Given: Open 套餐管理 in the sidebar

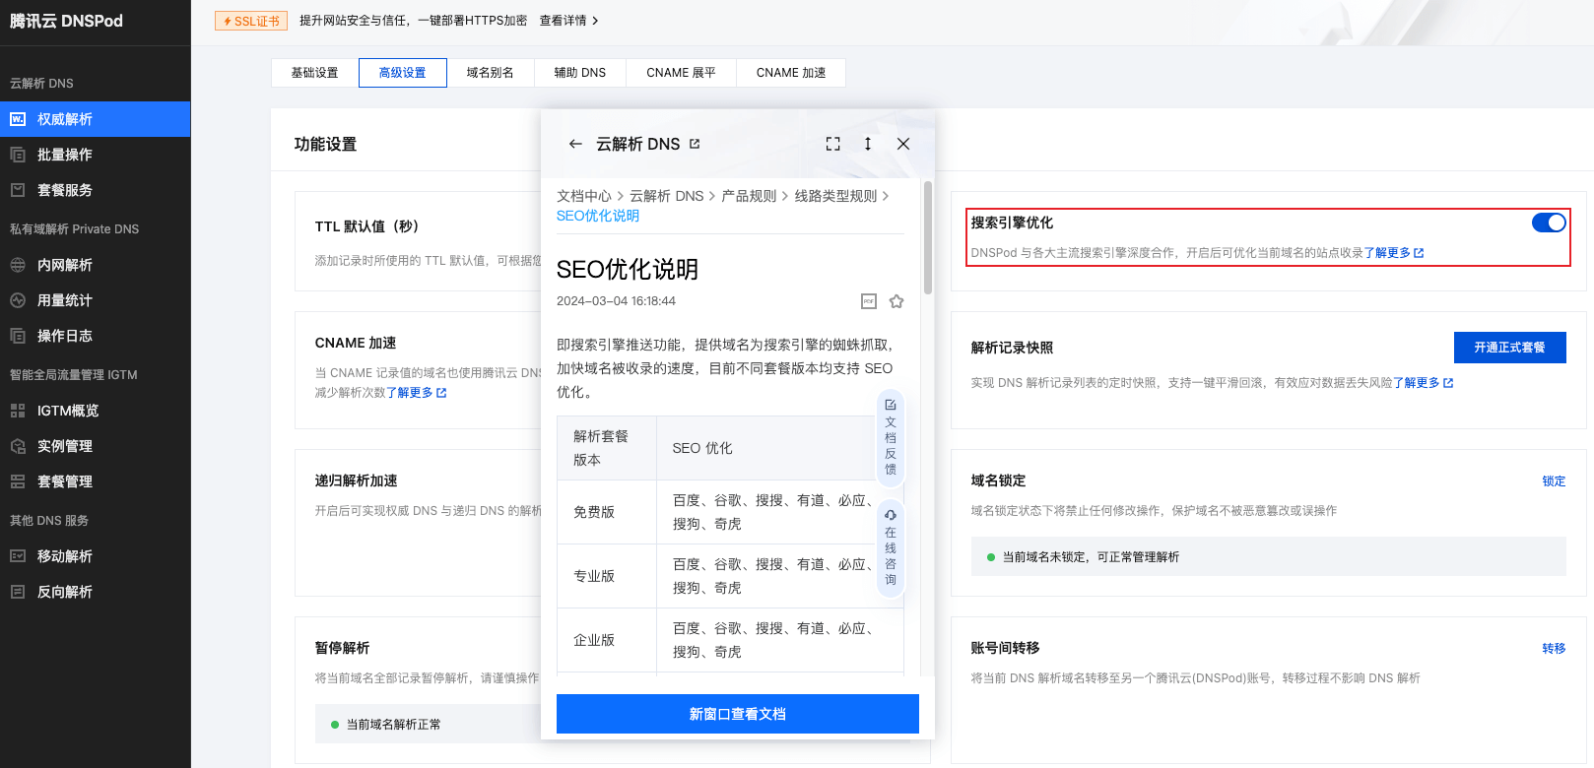Looking at the screenshot, I should pyautogui.click(x=95, y=481).
